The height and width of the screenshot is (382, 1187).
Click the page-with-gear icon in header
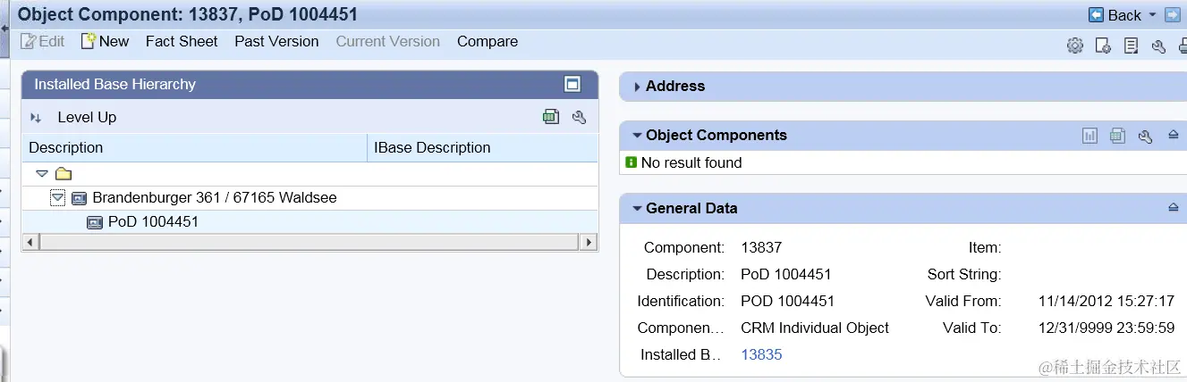[x=1103, y=46]
